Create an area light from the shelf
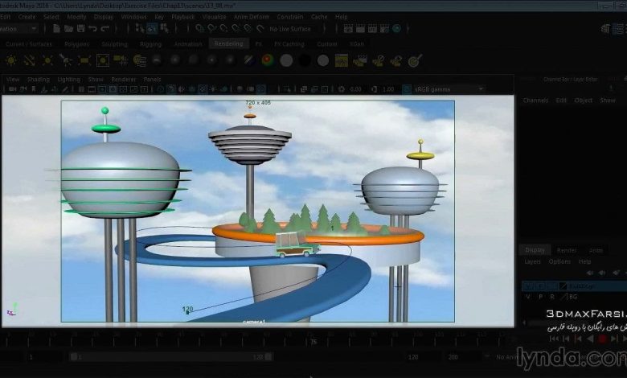627x378 pixels. point(84,60)
